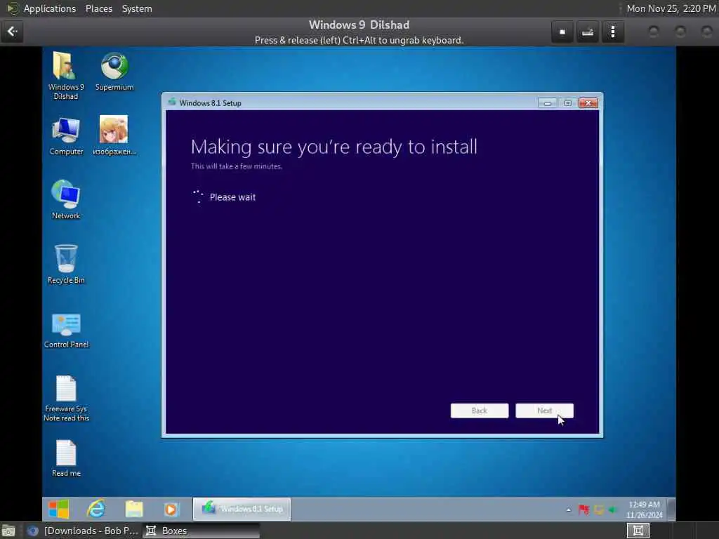Minimize the Windows 8.1 Setup window
The width and height of the screenshot is (719, 539).
547,103
